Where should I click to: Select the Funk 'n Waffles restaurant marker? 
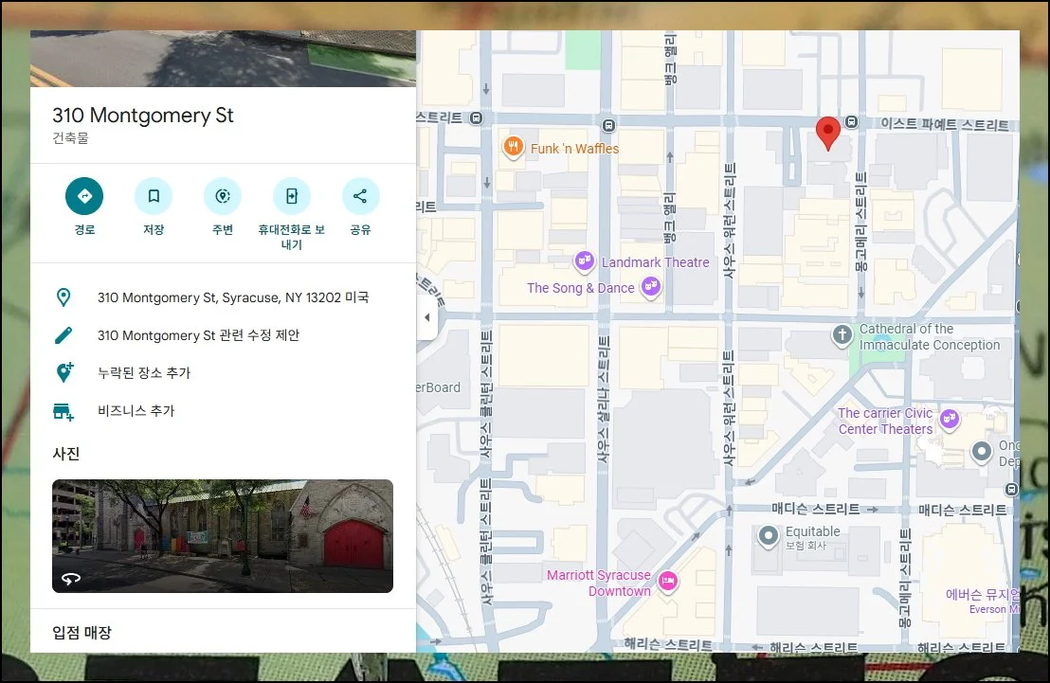513,147
